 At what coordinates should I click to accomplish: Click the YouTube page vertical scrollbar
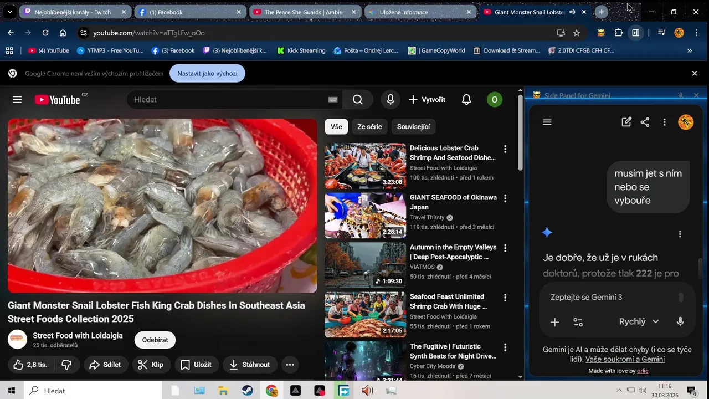click(520, 132)
